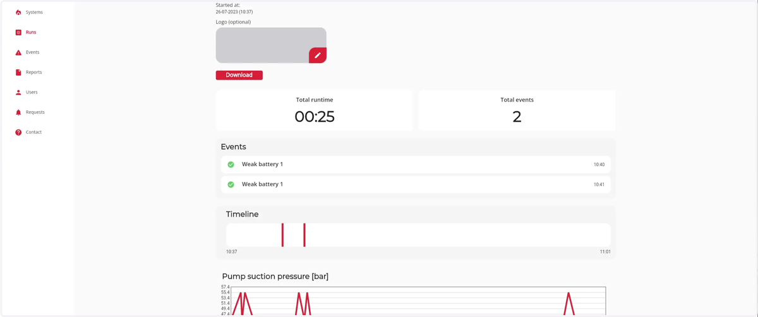The image size is (758, 317).
Task: Click the Timeline section heading
Action: [x=243, y=214]
